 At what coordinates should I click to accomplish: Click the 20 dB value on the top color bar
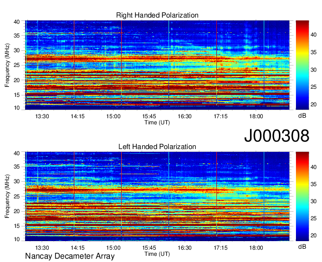click(313, 104)
